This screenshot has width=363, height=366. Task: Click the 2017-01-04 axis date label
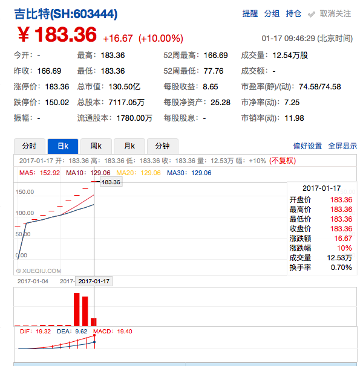pyautogui.click(x=33, y=281)
